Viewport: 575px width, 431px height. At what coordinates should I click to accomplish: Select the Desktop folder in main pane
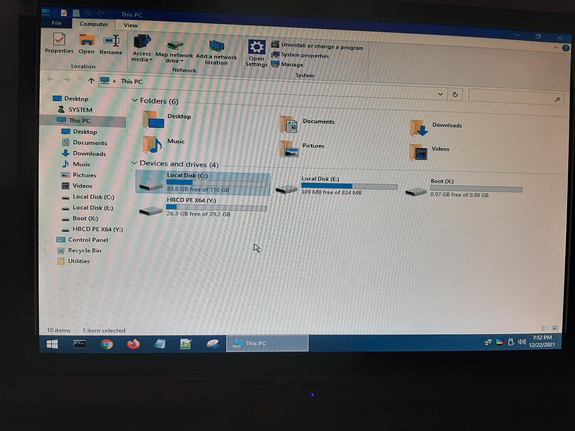pyautogui.click(x=167, y=119)
